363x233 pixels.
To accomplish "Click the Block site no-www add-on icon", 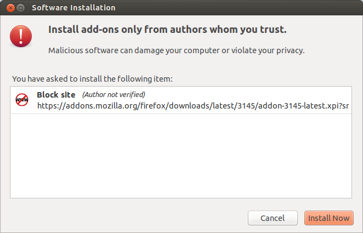I will (22, 100).
